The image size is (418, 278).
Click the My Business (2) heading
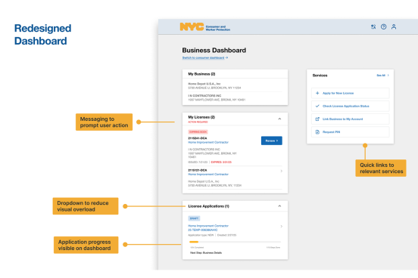(x=201, y=74)
